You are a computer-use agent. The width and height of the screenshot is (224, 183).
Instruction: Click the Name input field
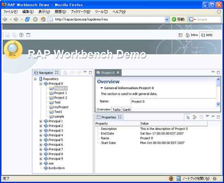(x=173, y=102)
